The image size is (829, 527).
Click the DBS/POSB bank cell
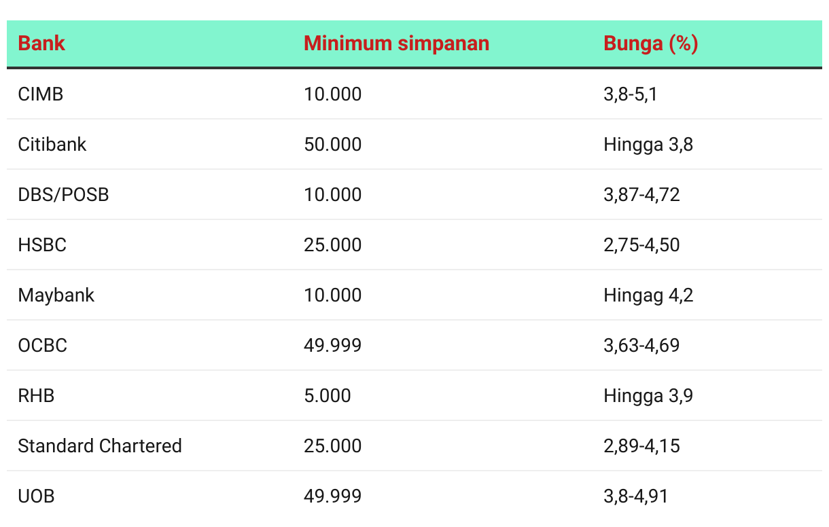tap(63, 195)
